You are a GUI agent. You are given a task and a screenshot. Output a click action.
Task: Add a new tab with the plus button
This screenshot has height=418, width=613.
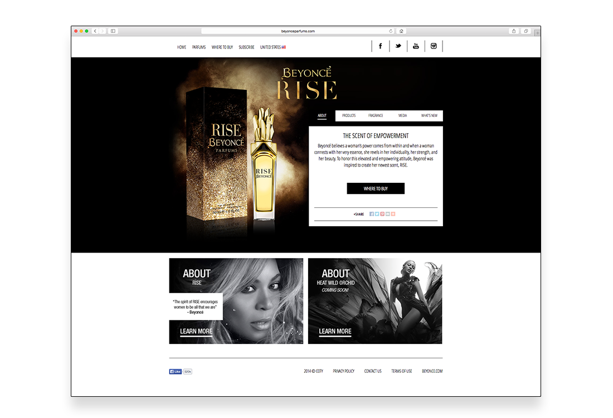[538, 33]
